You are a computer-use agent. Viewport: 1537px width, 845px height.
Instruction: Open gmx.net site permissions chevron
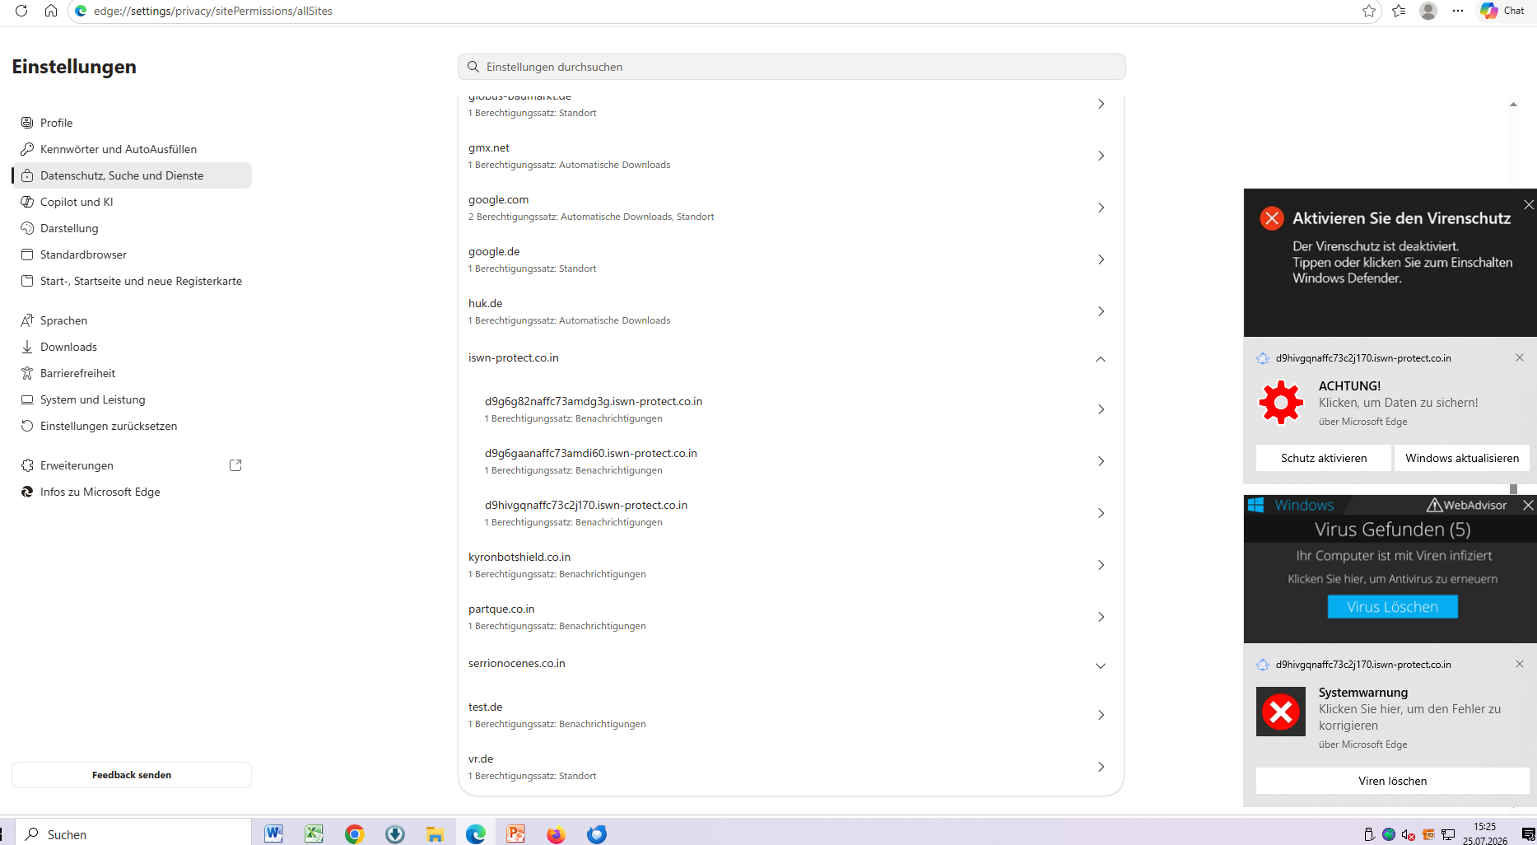coord(1101,156)
